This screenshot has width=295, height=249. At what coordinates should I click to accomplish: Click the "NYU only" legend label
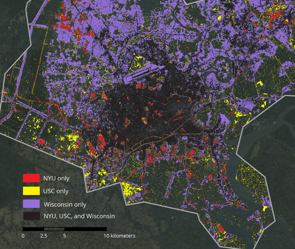(x=56, y=178)
